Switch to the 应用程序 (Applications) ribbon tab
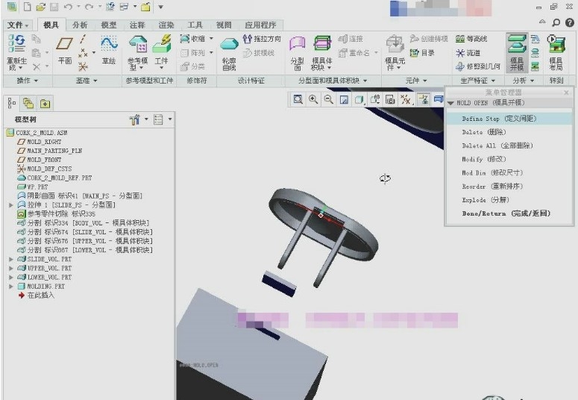The image size is (578, 400). point(260,25)
